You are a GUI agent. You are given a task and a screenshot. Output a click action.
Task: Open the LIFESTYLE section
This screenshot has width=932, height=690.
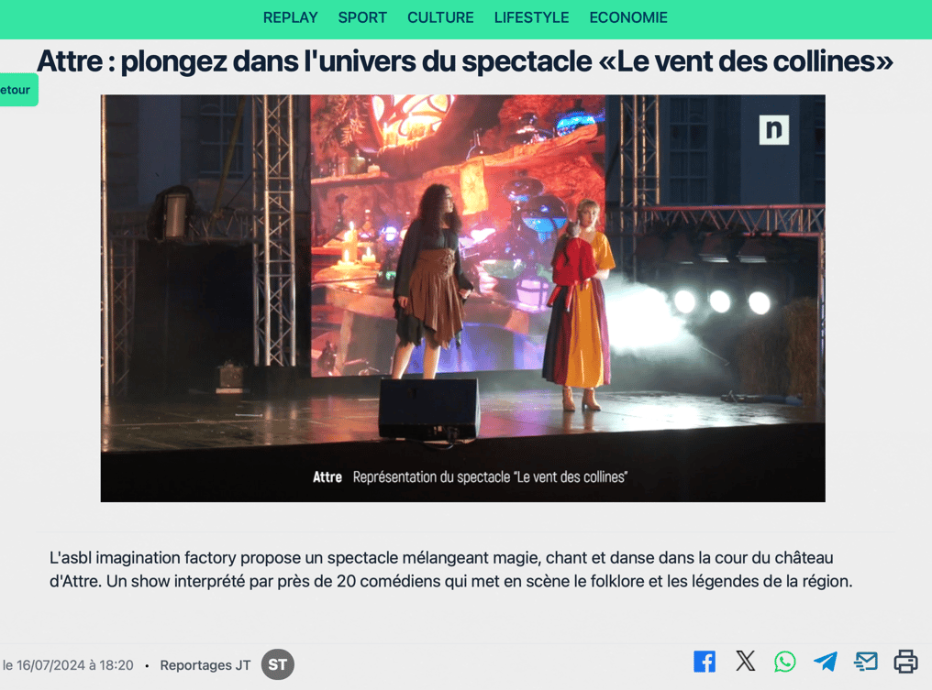531,17
